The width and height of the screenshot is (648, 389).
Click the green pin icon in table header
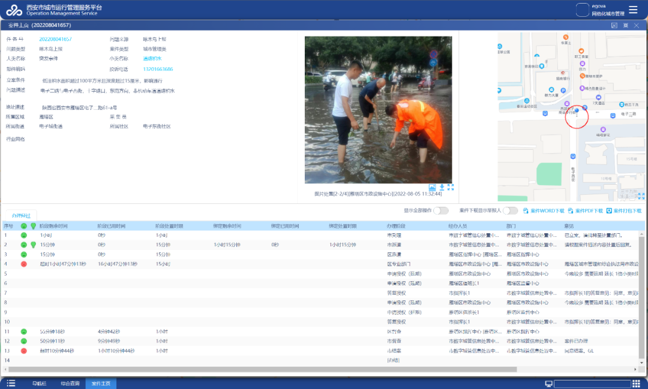[x=34, y=226]
